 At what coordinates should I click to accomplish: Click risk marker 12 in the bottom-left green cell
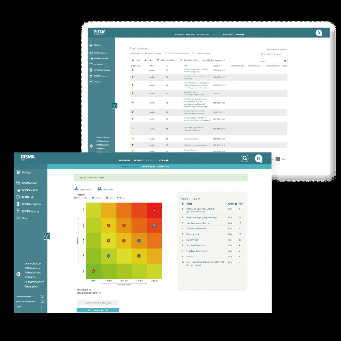(93, 271)
